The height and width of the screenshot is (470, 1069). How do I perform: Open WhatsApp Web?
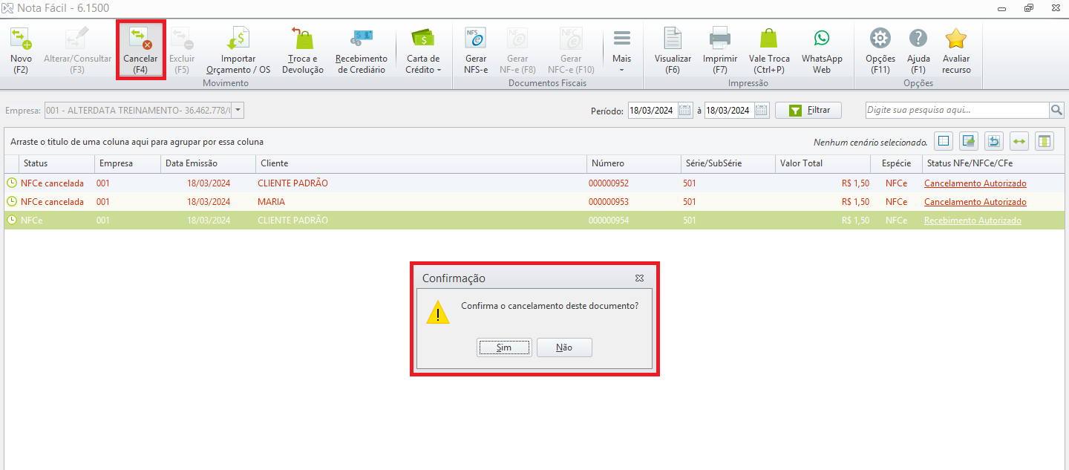coord(822,50)
